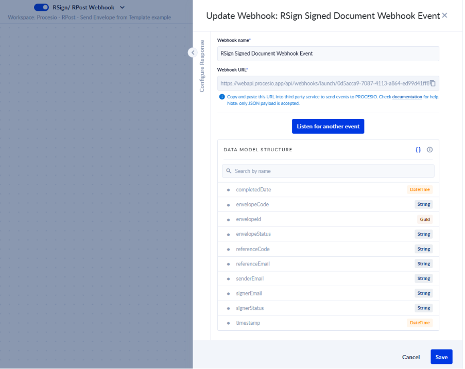Click the JSON braces icon in Data Model Structure
Viewport: 465px width, 369px height.
tap(418, 150)
